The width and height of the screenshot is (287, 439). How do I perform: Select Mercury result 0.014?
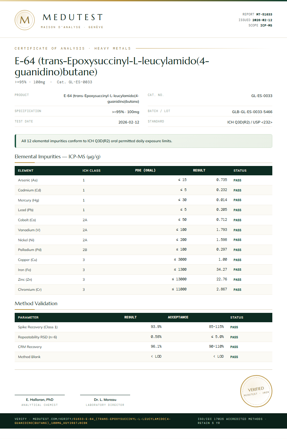pyautogui.click(x=222, y=200)
